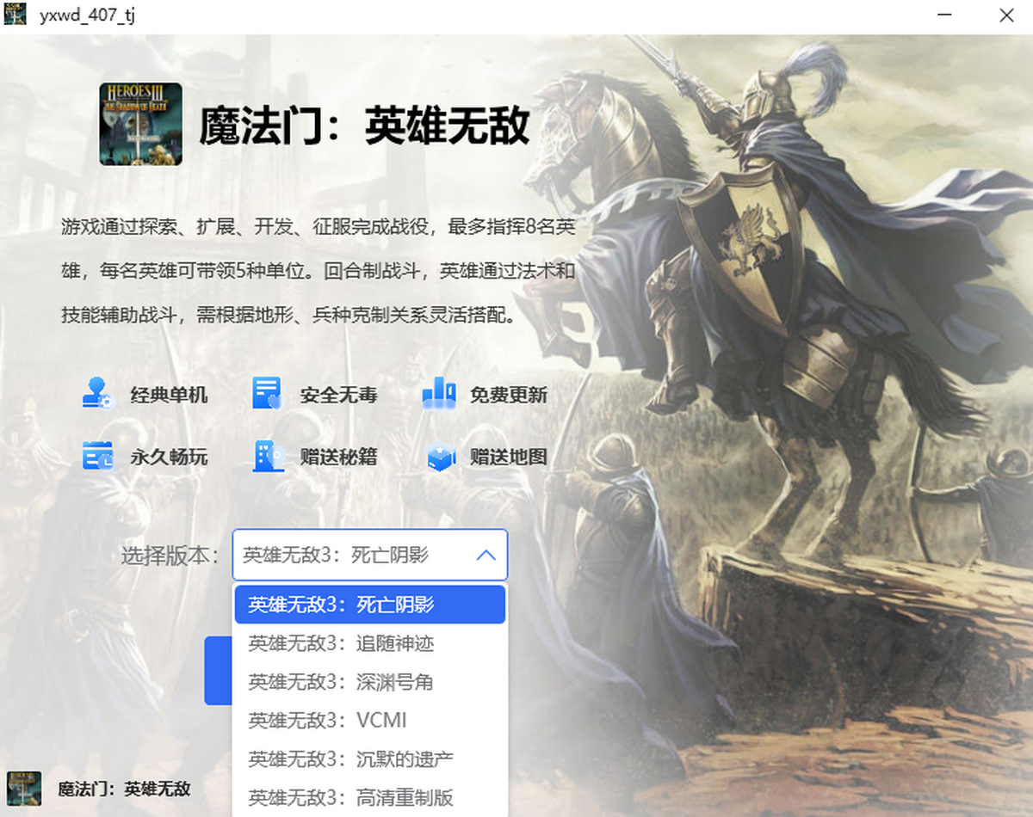The width and height of the screenshot is (1033, 817).
Task: Click the game description paragraph
Action: 318,271
